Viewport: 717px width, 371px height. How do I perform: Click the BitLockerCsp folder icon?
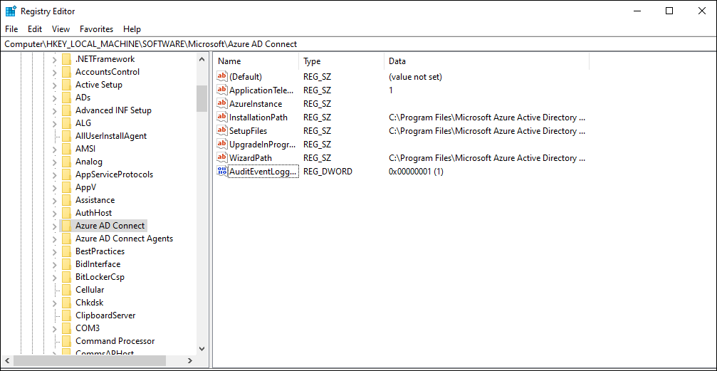click(67, 277)
